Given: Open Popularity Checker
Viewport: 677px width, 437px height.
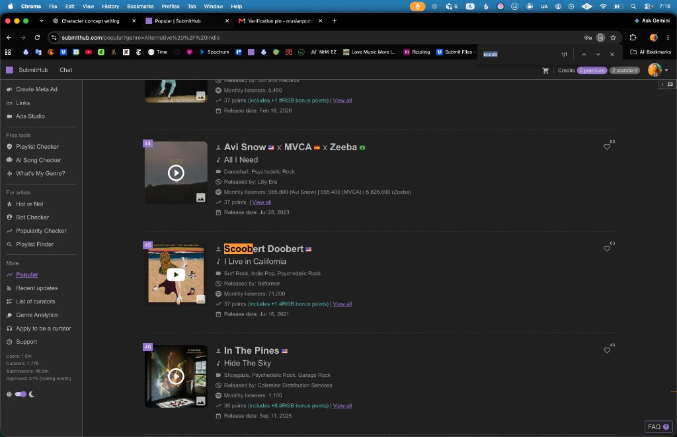Looking at the screenshot, I should pos(41,231).
